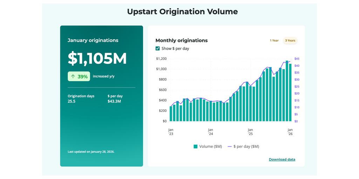
Task: Click the $ per day ($M) legend label
Action: 246,146
